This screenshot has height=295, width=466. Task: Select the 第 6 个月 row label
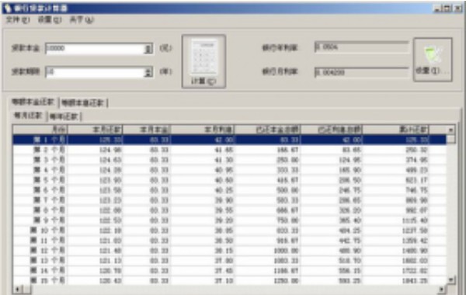(50, 190)
